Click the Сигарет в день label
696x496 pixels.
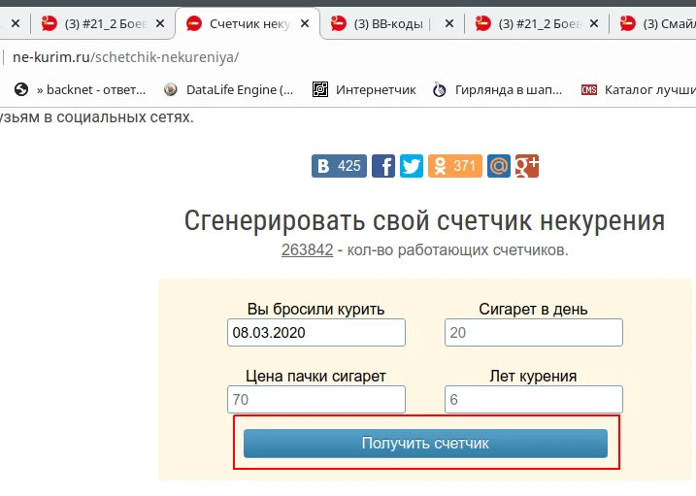534,309
